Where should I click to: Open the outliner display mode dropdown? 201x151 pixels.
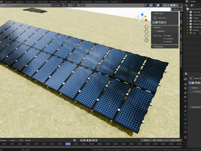tap(187, 5)
